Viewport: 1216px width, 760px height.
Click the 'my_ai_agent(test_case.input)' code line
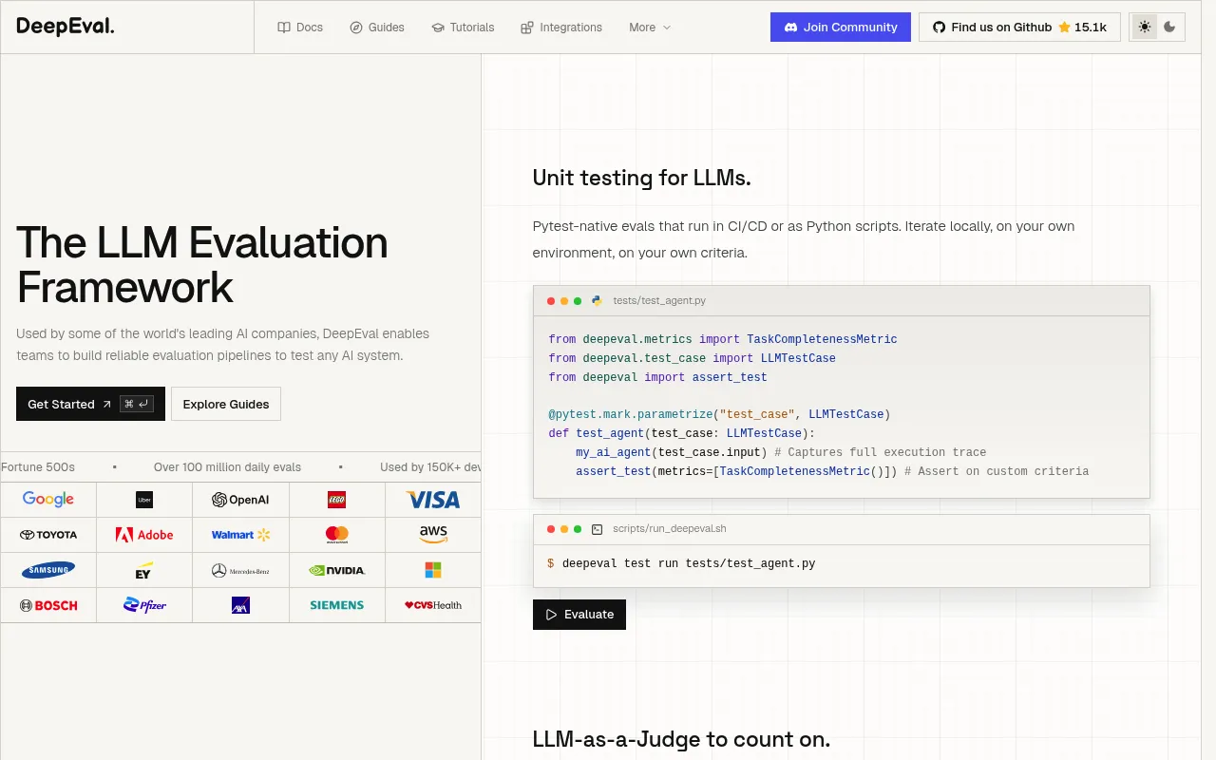point(781,452)
